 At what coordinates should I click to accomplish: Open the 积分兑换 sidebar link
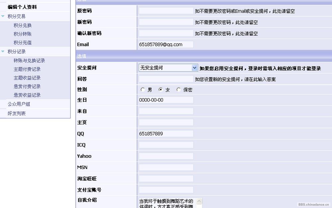pos(23,25)
